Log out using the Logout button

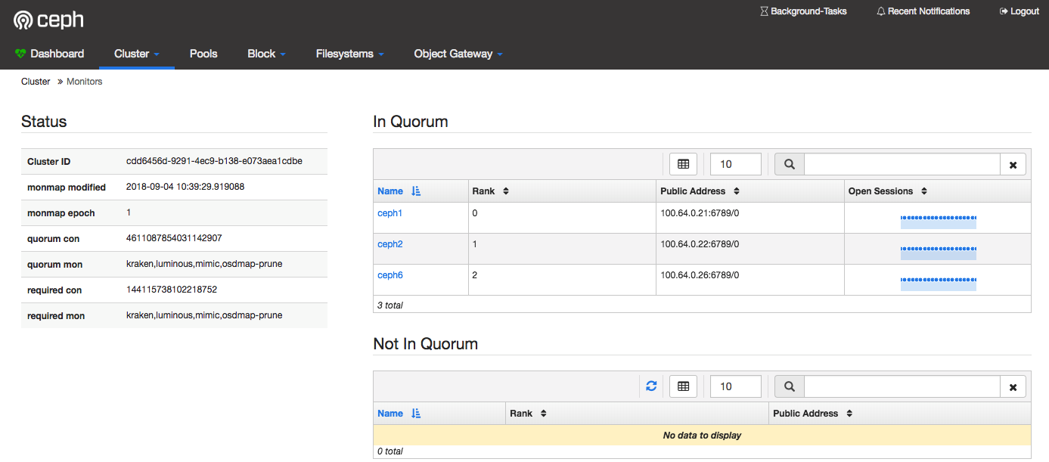point(1019,11)
